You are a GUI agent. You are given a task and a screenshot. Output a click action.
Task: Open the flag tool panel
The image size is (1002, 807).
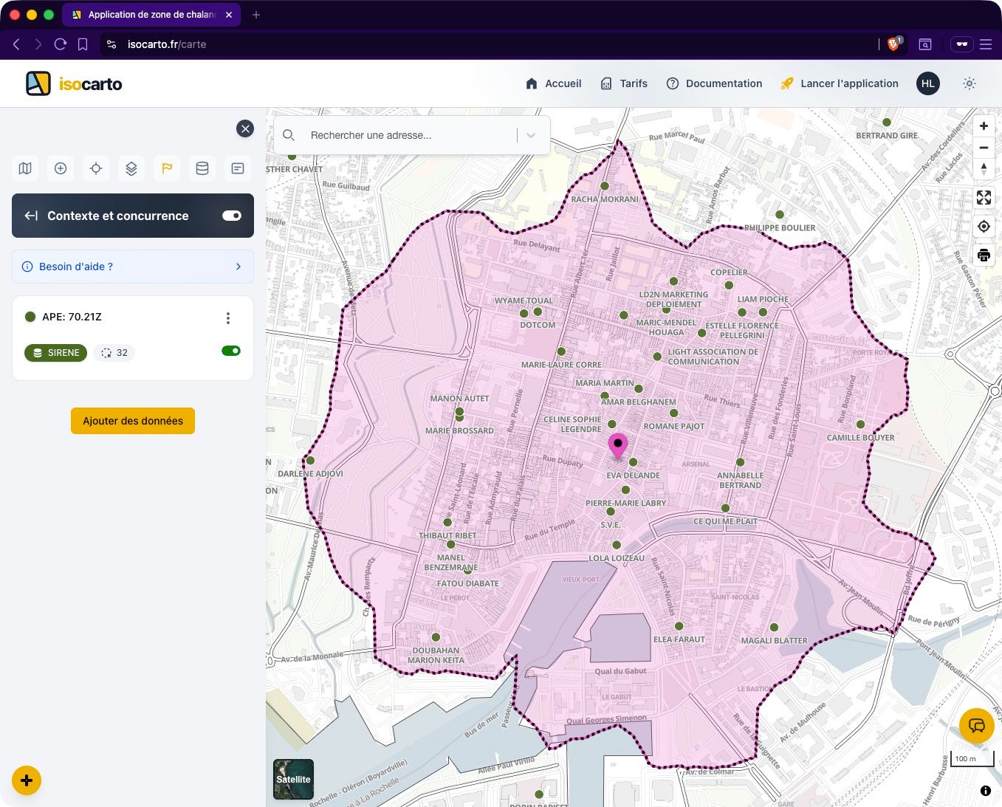click(167, 168)
